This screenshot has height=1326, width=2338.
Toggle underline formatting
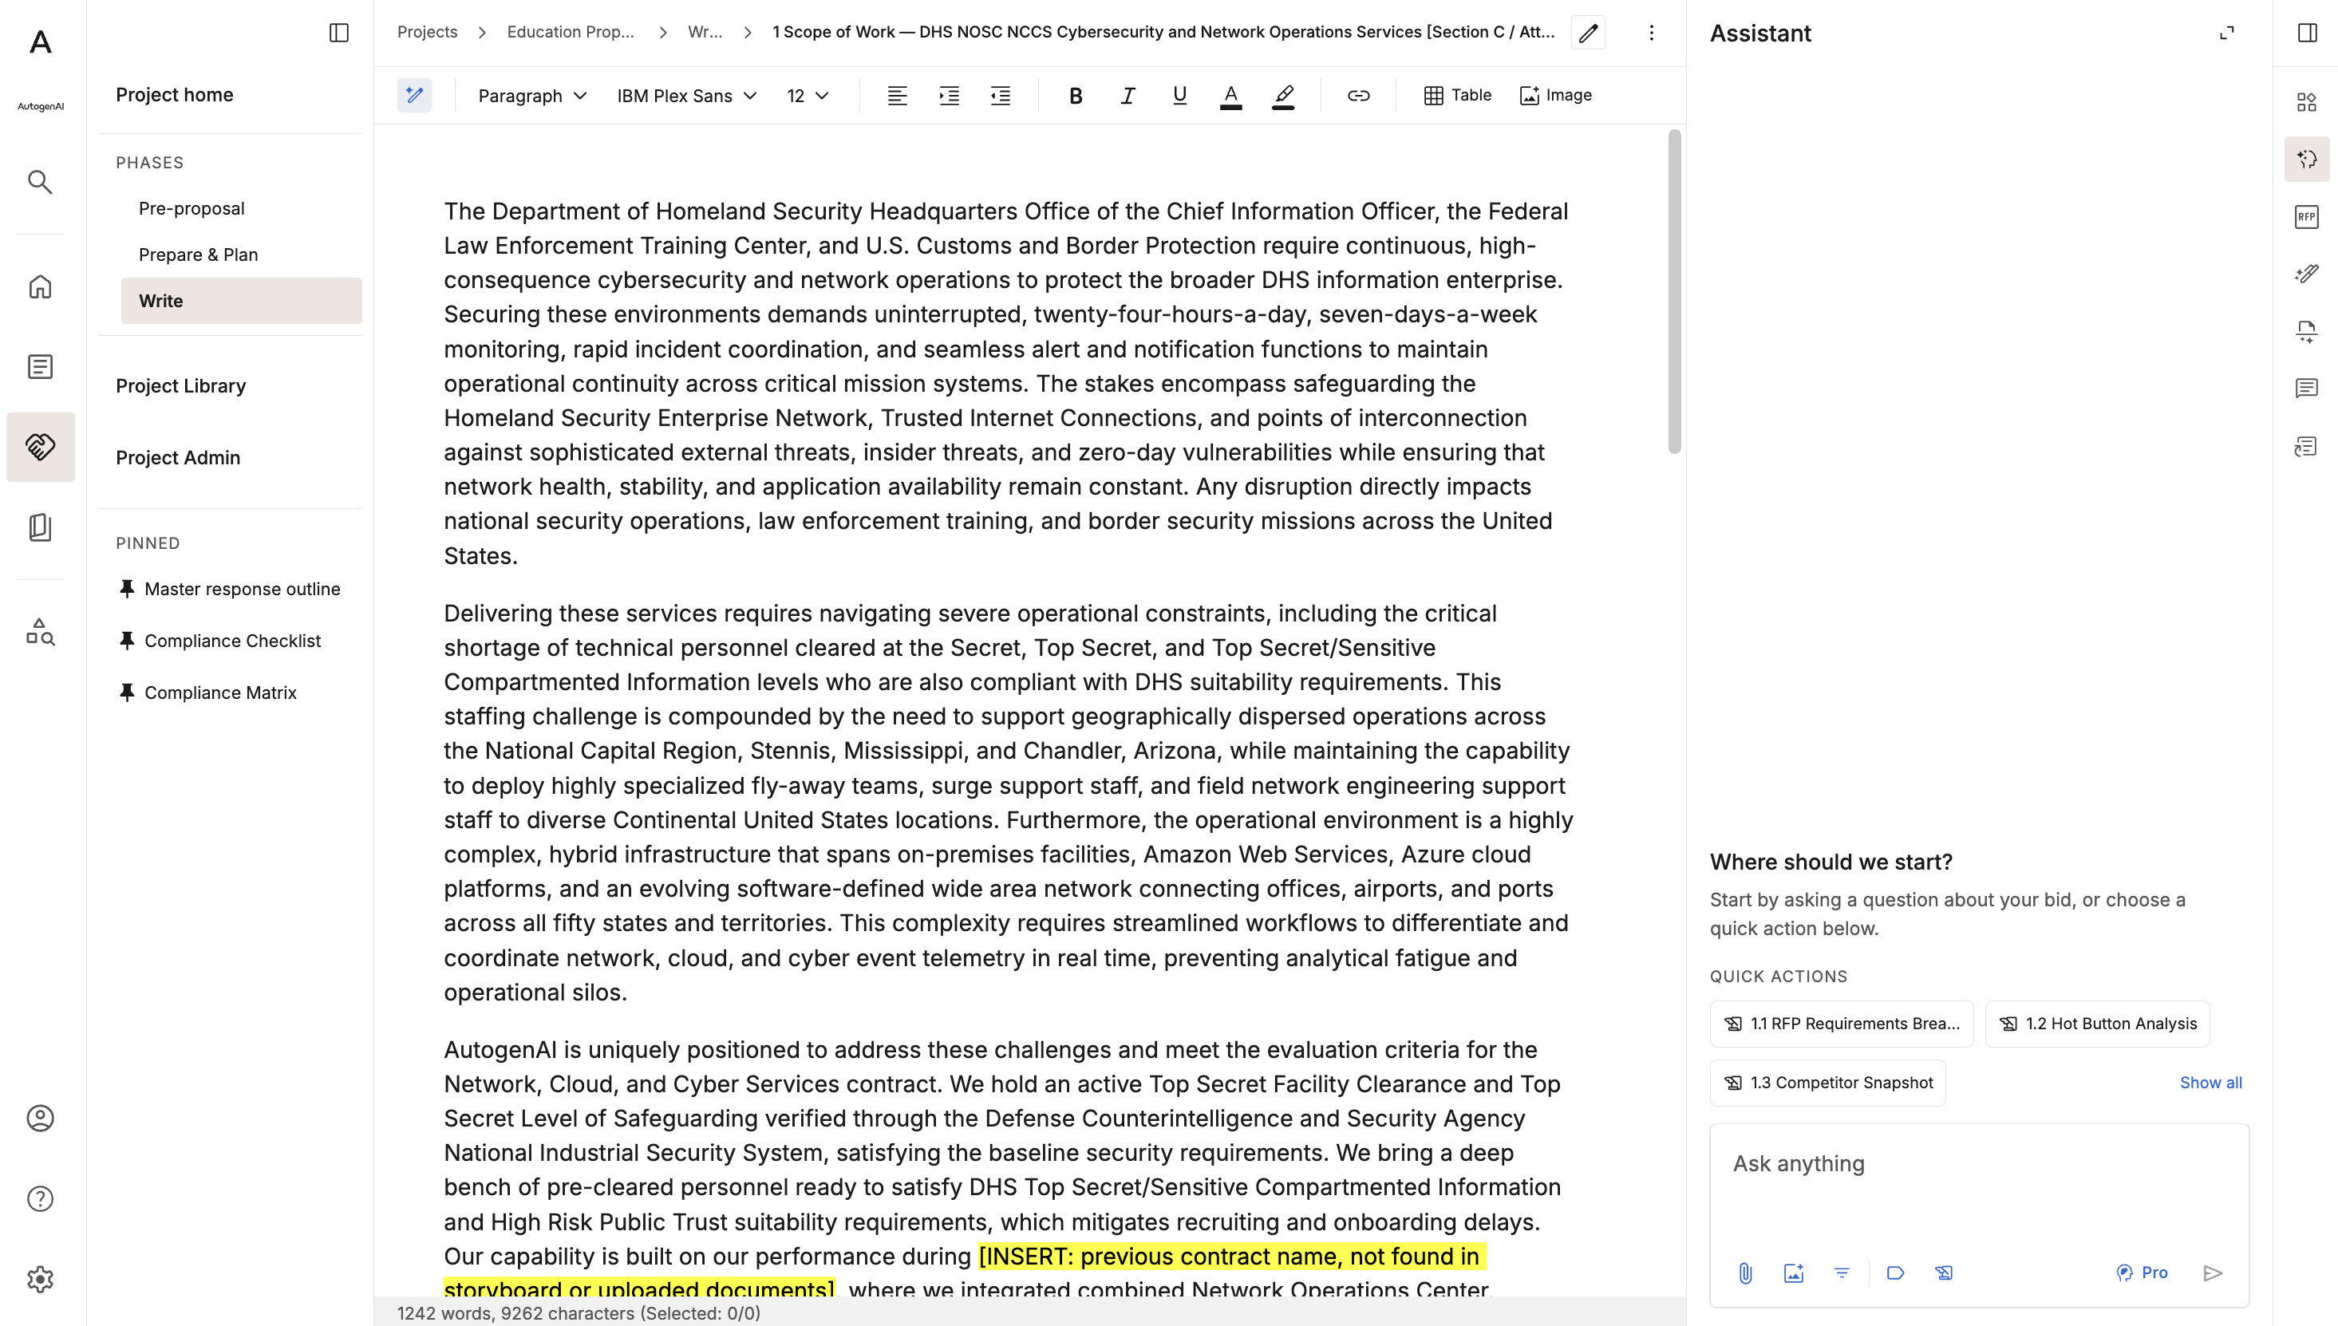click(1179, 96)
